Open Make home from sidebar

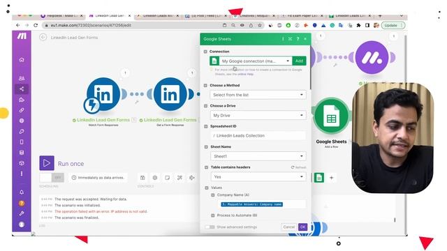tap(22, 60)
